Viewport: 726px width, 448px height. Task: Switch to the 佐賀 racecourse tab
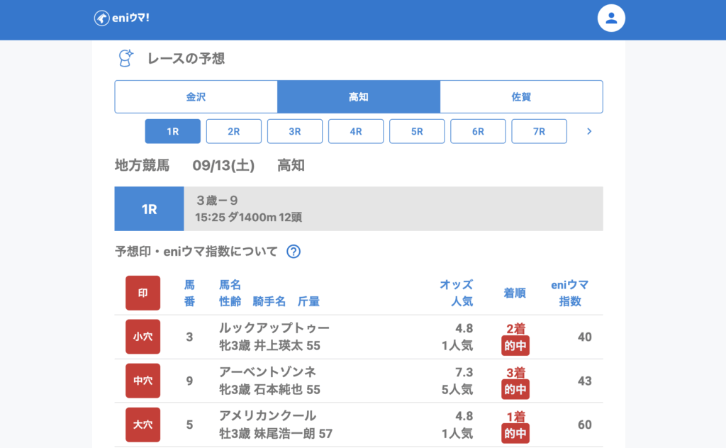tap(521, 97)
